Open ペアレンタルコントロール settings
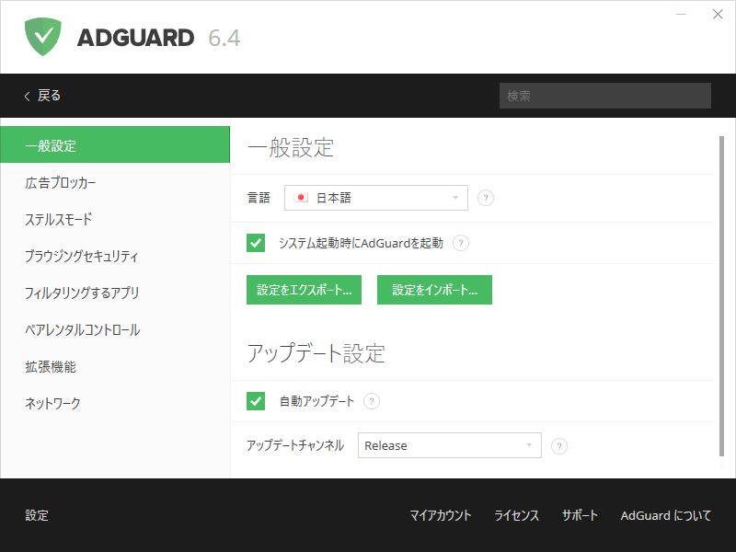The height and width of the screenshot is (552, 736). tap(115, 329)
